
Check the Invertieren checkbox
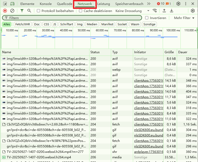147,18
